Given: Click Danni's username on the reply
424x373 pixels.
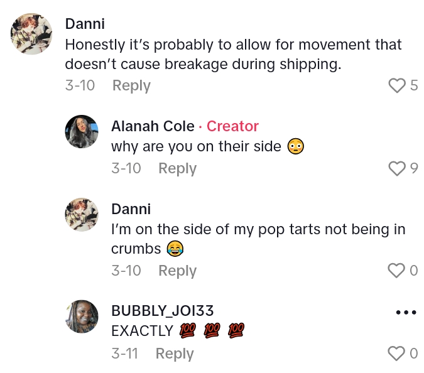Looking at the screenshot, I should pyautogui.click(x=131, y=209).
